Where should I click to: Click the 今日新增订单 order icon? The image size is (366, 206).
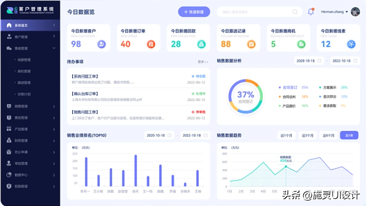coord(151,44)
